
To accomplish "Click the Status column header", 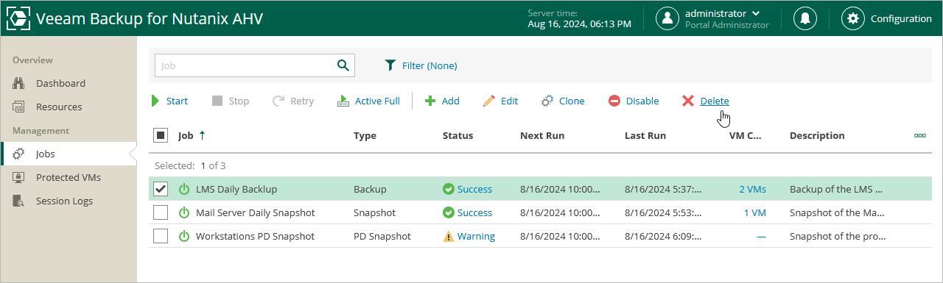I will tap(458, 135).
